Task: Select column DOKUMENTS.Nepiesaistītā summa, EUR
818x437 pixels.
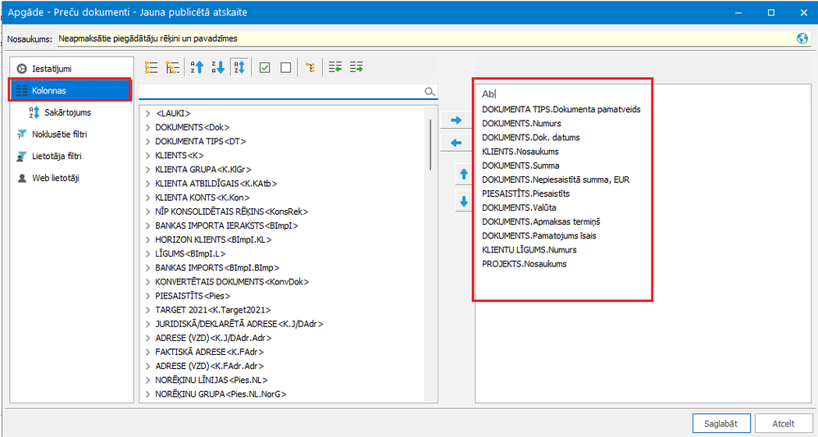Action: click(556, 180)
